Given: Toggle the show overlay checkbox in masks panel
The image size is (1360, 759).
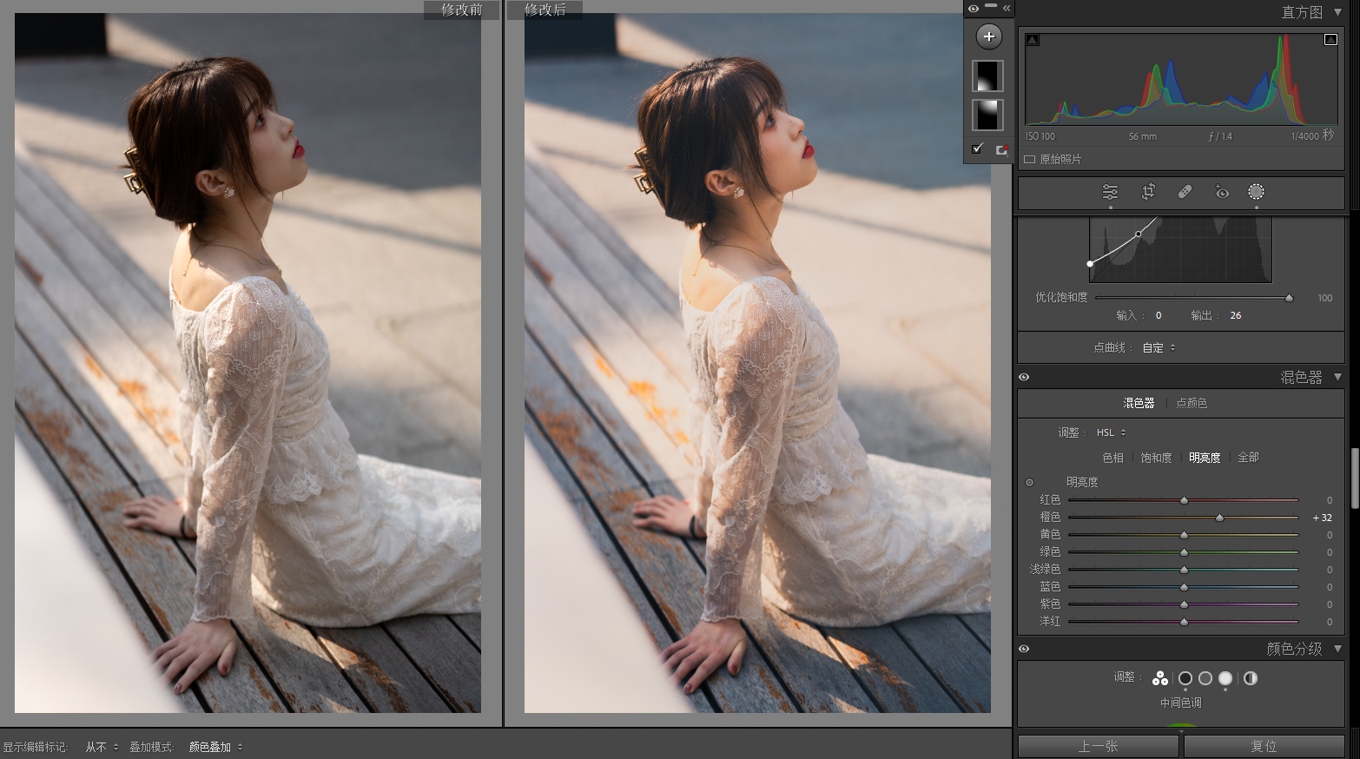Looking at the screenshot, I should 978,149.
